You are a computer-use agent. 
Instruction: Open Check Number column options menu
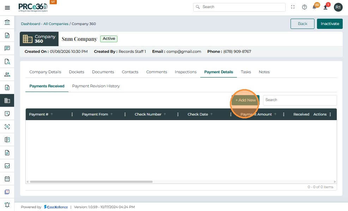178,114
